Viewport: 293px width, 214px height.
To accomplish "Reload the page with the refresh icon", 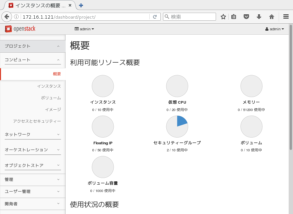I will tap(155, 17).
